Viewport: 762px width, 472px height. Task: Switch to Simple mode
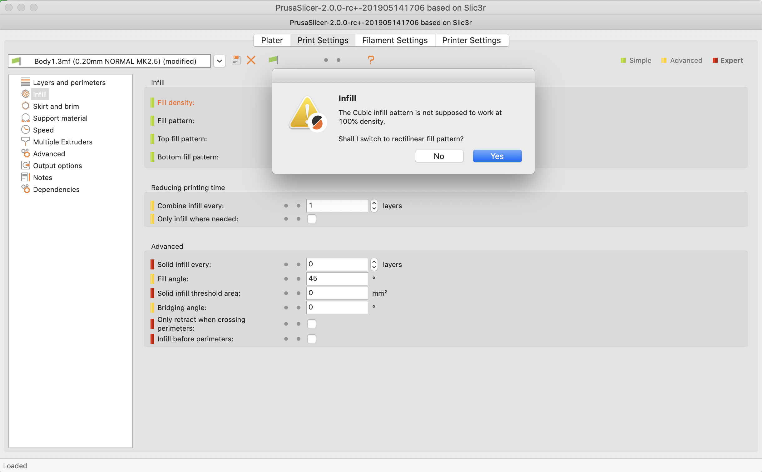tap(636, 60)
